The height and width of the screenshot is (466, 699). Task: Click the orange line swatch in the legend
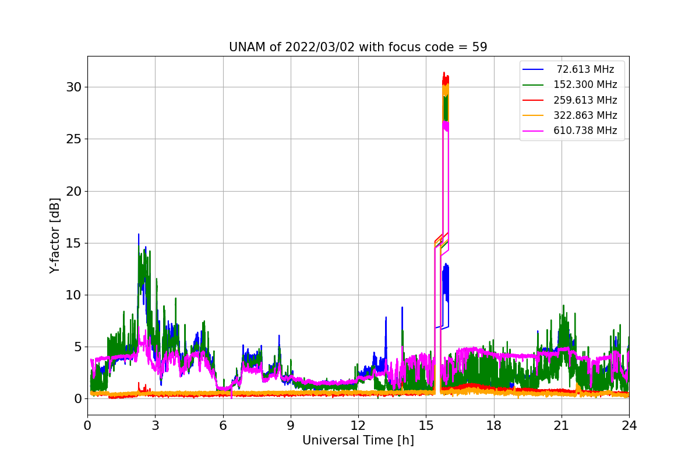click(x=533, y=115)
